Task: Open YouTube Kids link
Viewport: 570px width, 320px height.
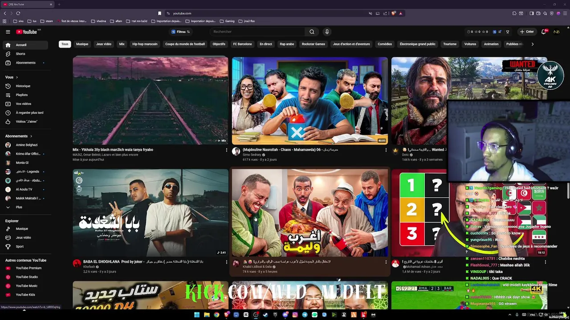Action: [x=24, y=295]
